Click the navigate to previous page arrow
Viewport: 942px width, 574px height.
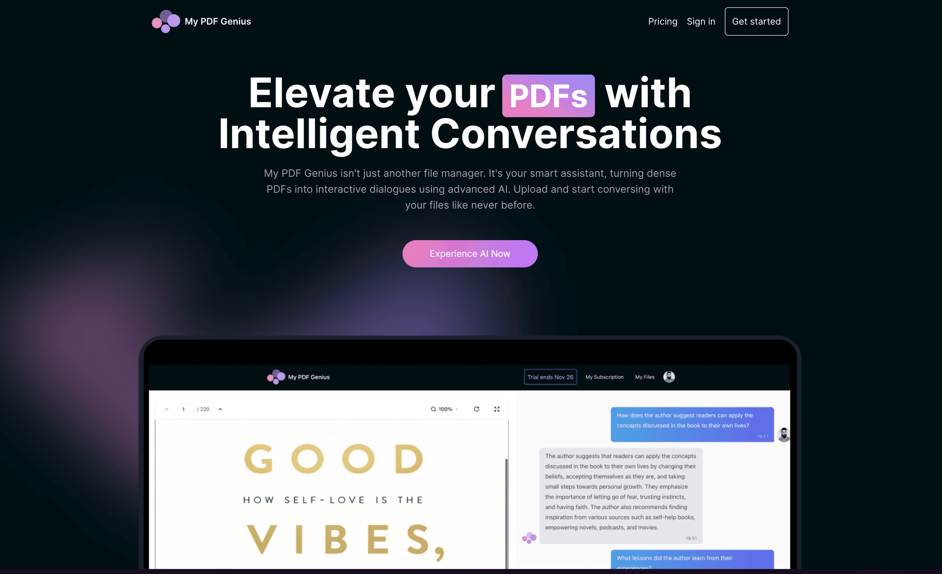point(167,409)
